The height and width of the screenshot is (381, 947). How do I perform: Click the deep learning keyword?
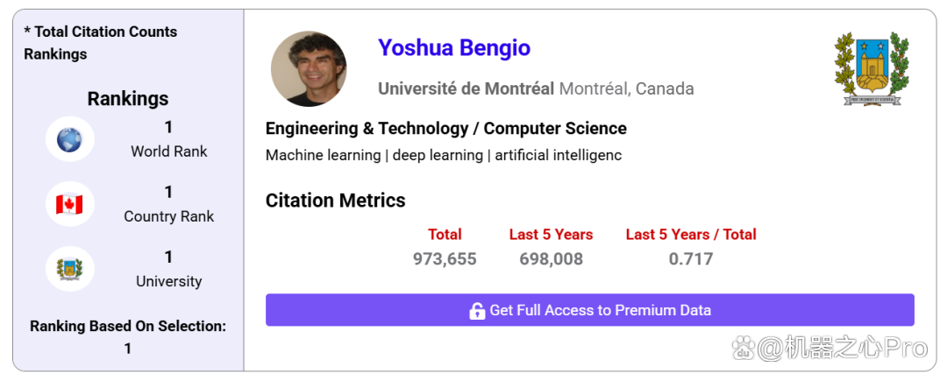click(438, 156)
